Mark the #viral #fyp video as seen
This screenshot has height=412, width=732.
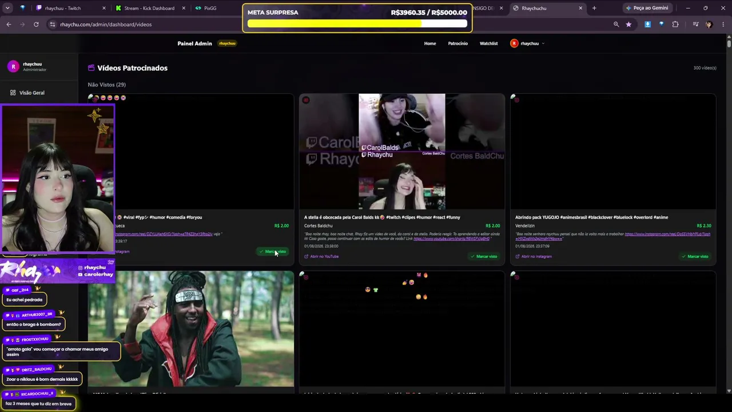[273, 252]
